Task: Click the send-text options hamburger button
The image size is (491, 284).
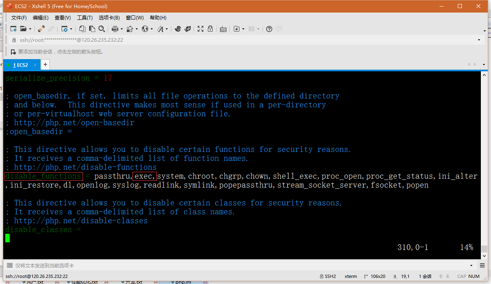Action: 482,266
